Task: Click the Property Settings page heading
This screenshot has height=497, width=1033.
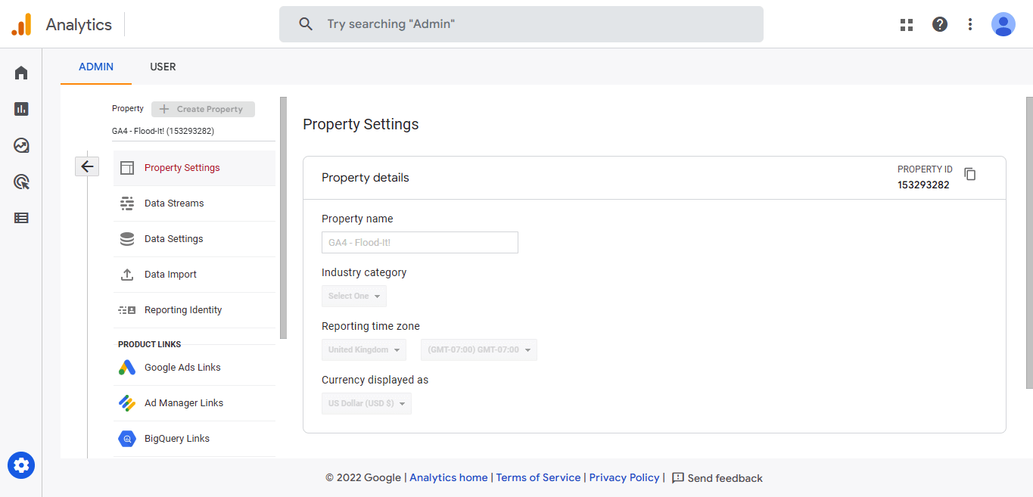Action: [x=360, y=124]
